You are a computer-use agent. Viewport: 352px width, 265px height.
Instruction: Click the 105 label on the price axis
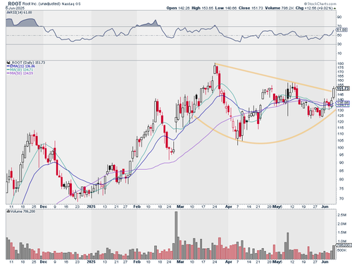point(340,140)
